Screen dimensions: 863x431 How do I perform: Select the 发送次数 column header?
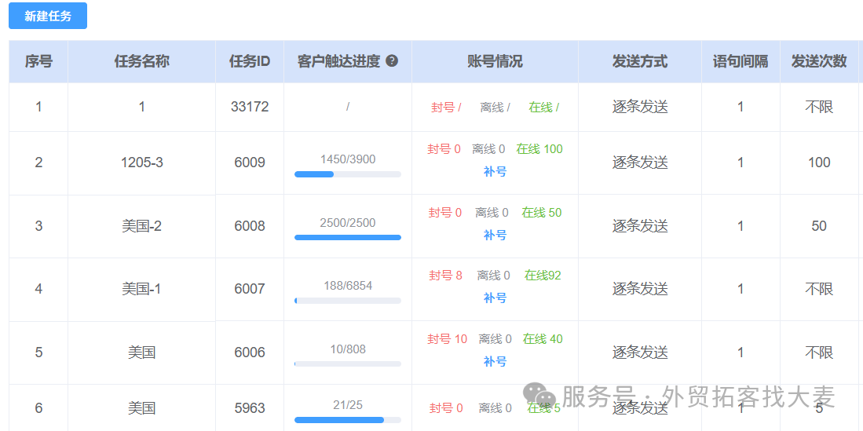pyautogui.click(x=819, y=62)
